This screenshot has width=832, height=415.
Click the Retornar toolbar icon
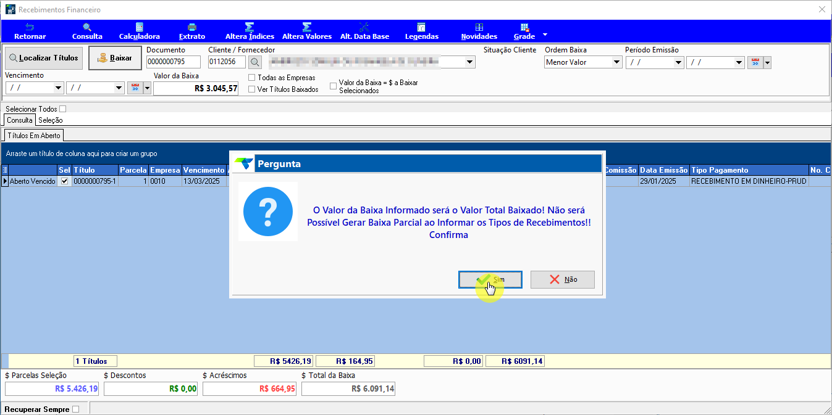pos(30,31)
